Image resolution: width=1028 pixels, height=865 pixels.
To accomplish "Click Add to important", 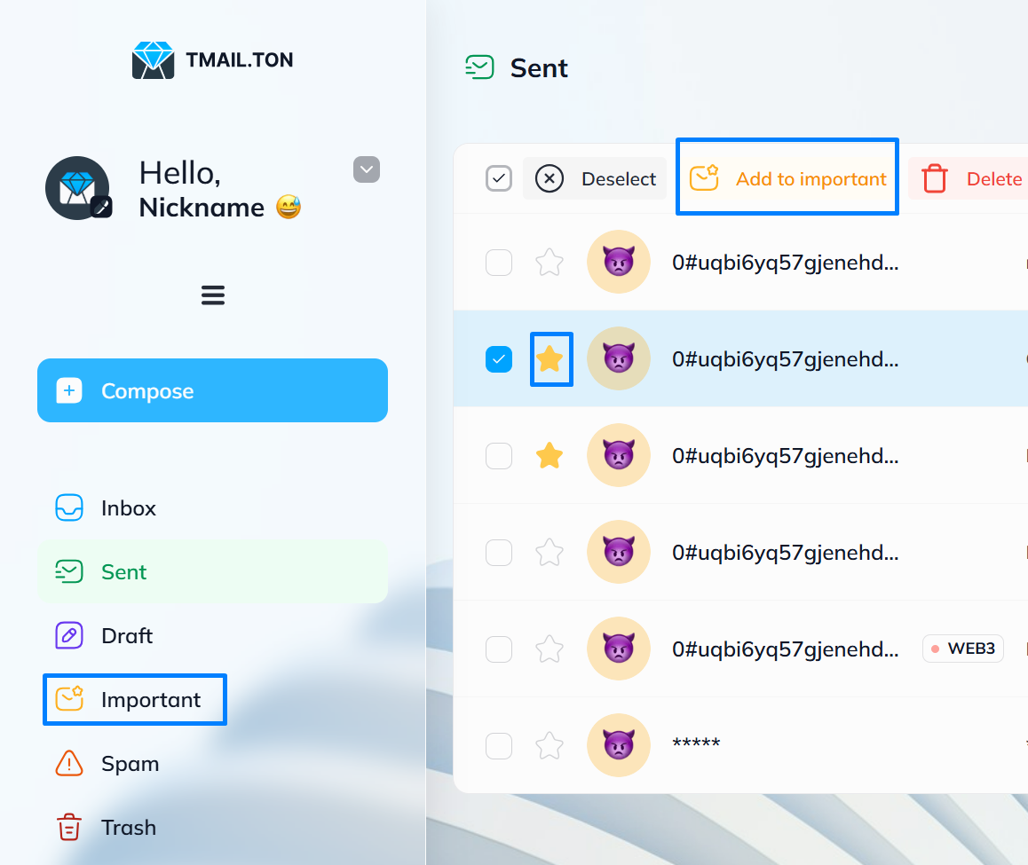I will pyautogui.click(x=787, y=177).
